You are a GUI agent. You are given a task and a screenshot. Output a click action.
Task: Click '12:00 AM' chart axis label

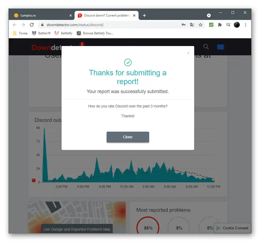pos(127,186)
